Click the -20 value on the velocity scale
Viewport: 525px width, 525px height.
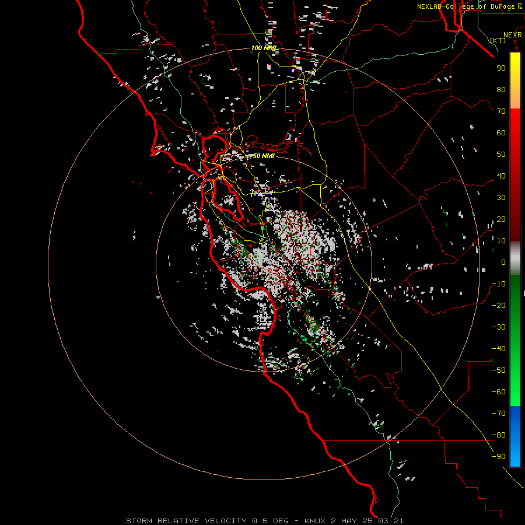tap(499, 306)
